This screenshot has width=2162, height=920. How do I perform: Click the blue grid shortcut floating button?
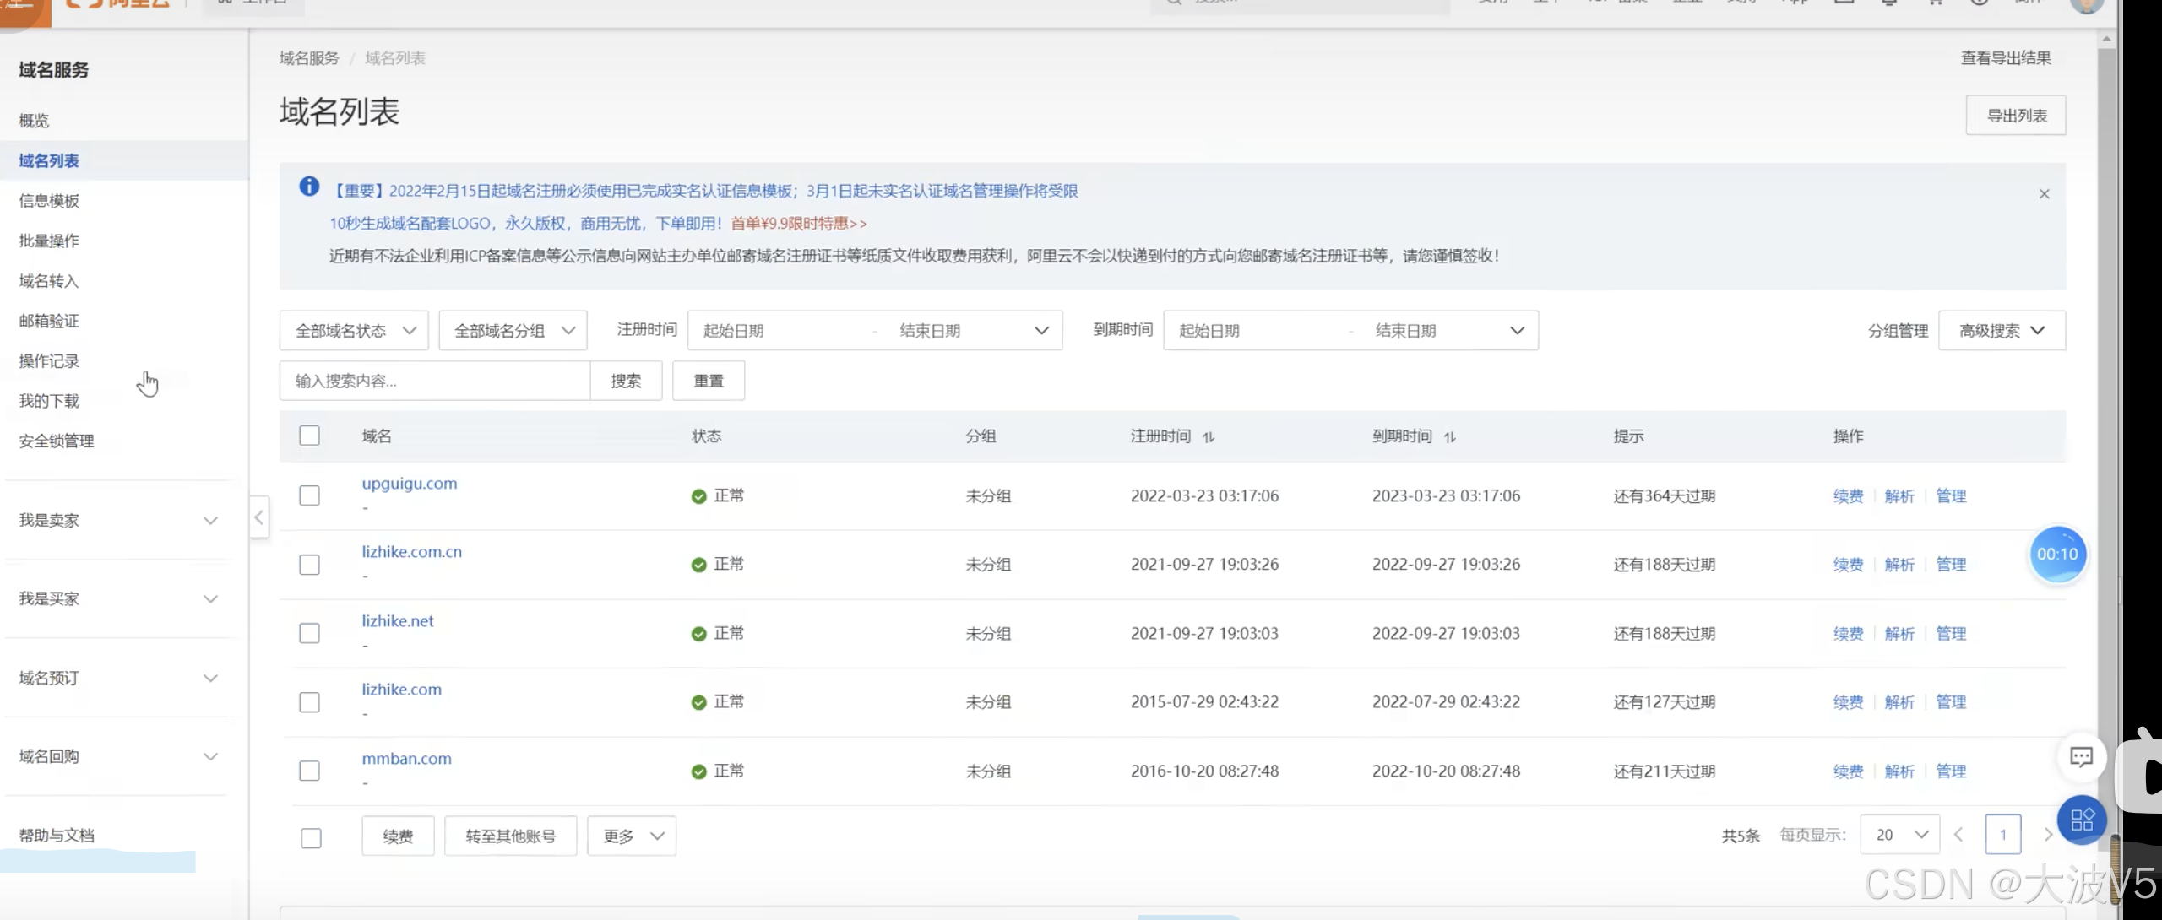[2081, 820]
